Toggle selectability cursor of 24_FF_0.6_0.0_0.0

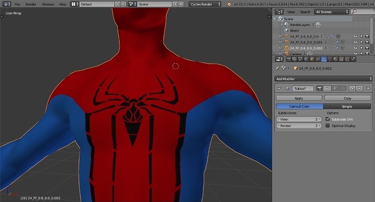point(361,36)
